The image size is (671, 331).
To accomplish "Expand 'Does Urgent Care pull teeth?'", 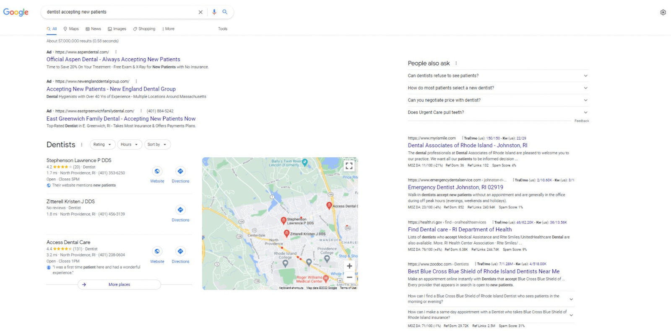I will [x=498, y=112].
